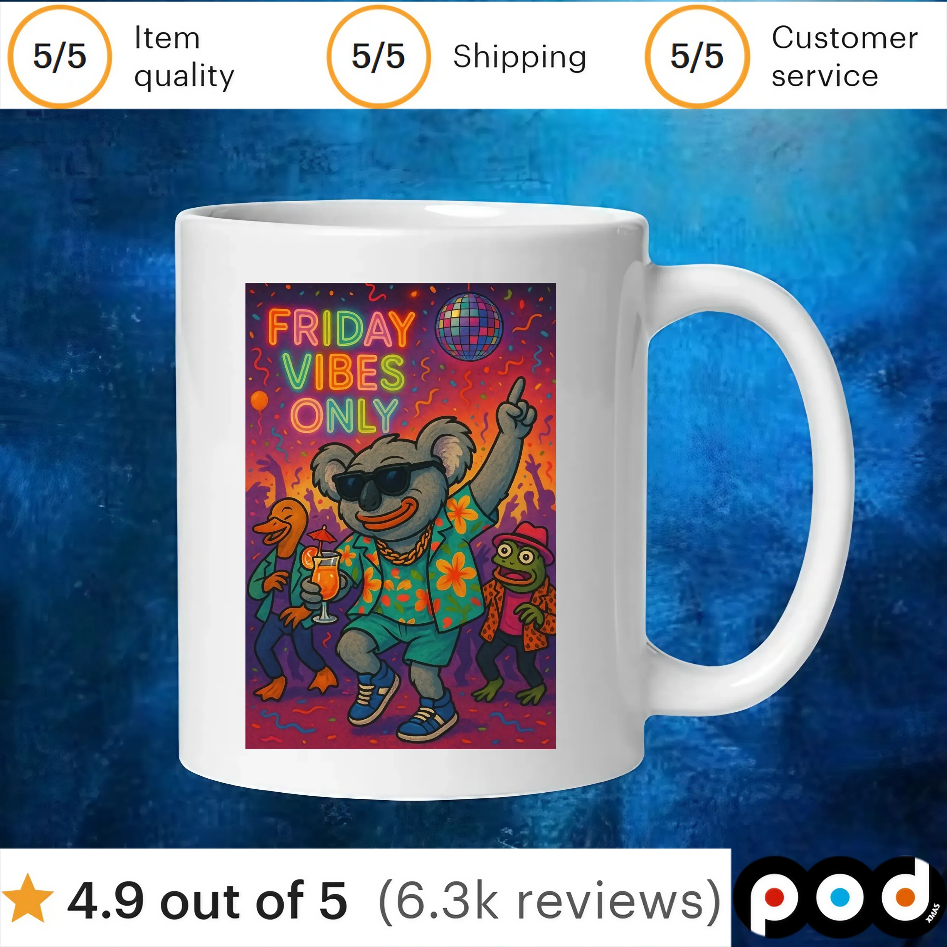Click the Customer service 5/5 circle badge
The image size is (947, 947).
(697, 56)
